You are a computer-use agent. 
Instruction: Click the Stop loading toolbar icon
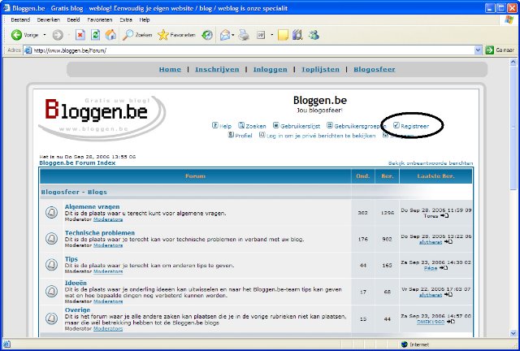pyautogui.click(x=80, y=35)
